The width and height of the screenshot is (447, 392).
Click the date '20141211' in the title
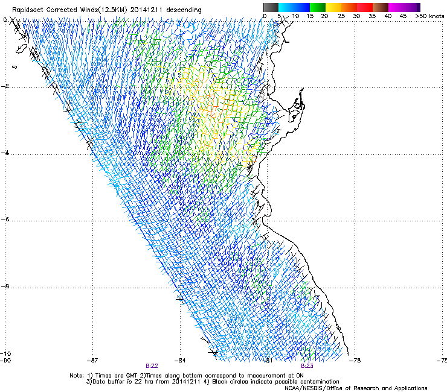pos(146,10)
